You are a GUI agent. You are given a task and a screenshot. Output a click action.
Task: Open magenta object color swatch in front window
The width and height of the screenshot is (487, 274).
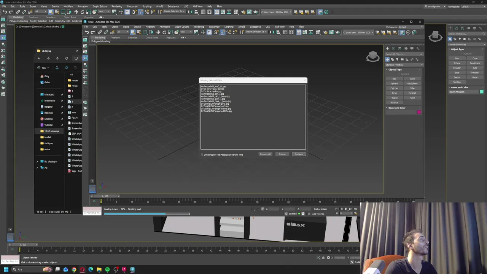419,112
